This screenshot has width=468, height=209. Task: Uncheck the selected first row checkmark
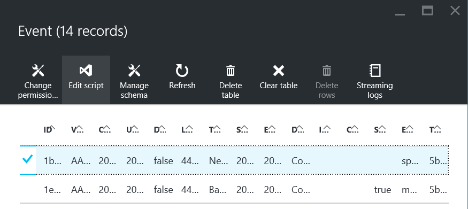pos(27,159)
